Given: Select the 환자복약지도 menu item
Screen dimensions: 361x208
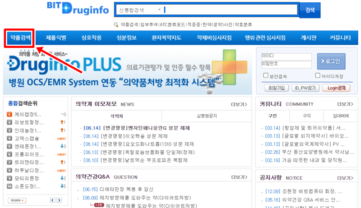Looking at the screenshot, I should [x=166, y=38].
